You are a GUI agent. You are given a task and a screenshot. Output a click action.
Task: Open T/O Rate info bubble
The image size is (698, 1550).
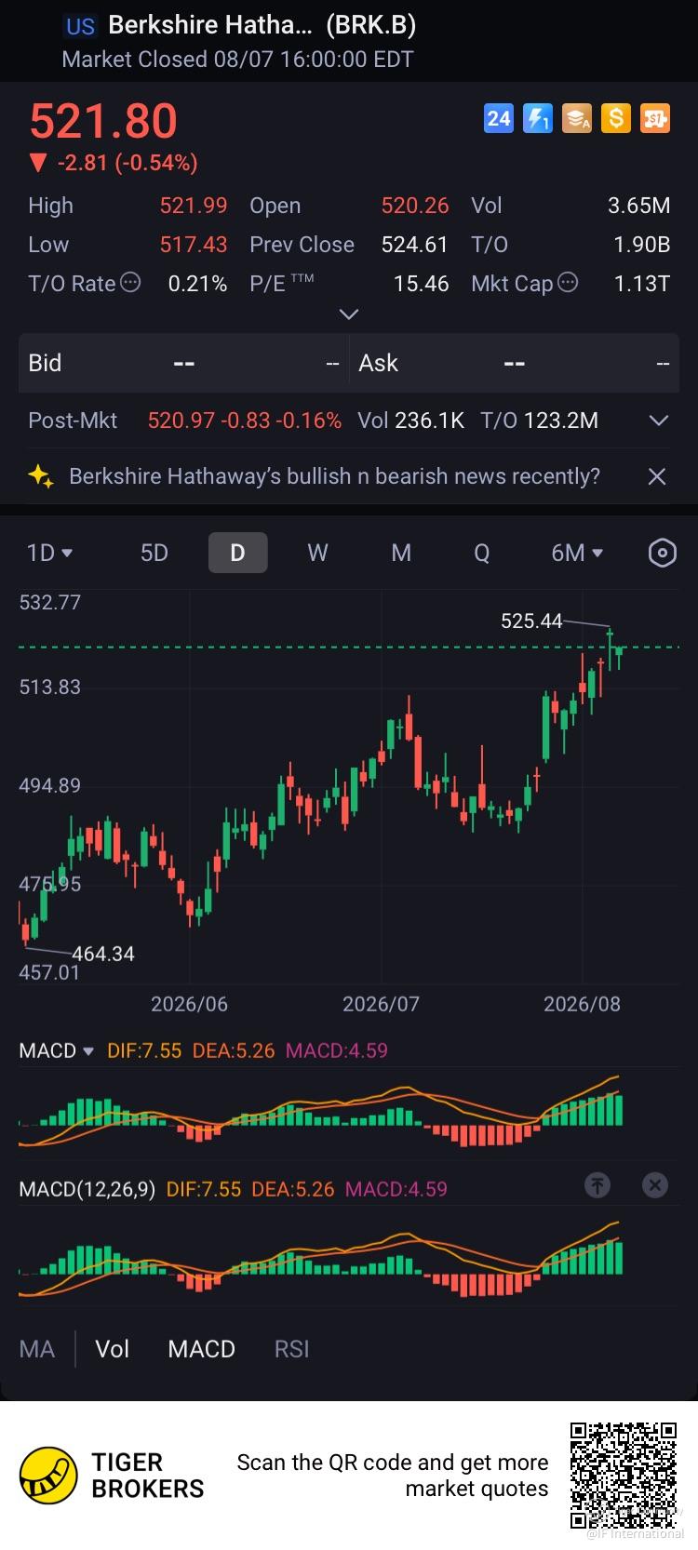pos(131,283)
